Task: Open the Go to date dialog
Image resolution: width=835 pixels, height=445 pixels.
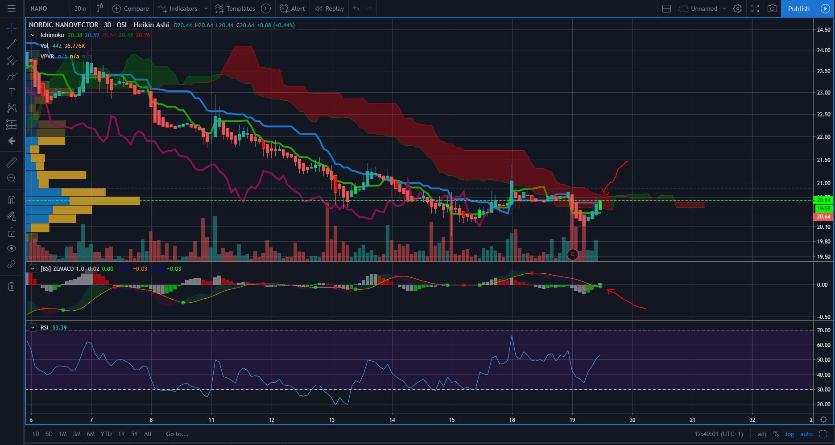Action: click(177, 434)
